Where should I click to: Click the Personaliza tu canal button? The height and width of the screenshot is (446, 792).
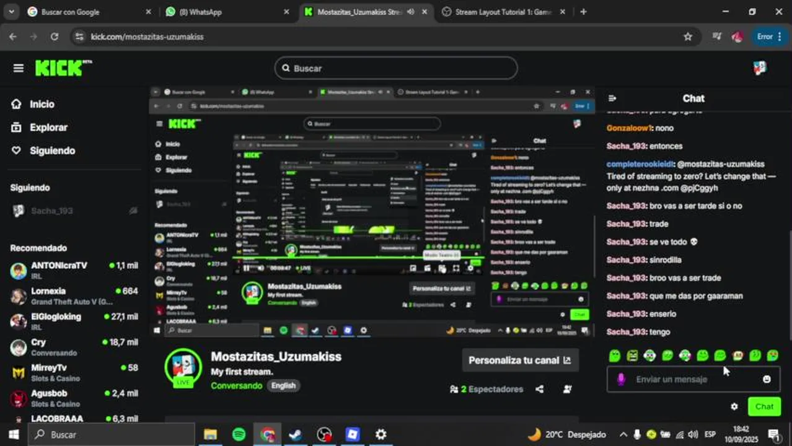coord(520,360)
